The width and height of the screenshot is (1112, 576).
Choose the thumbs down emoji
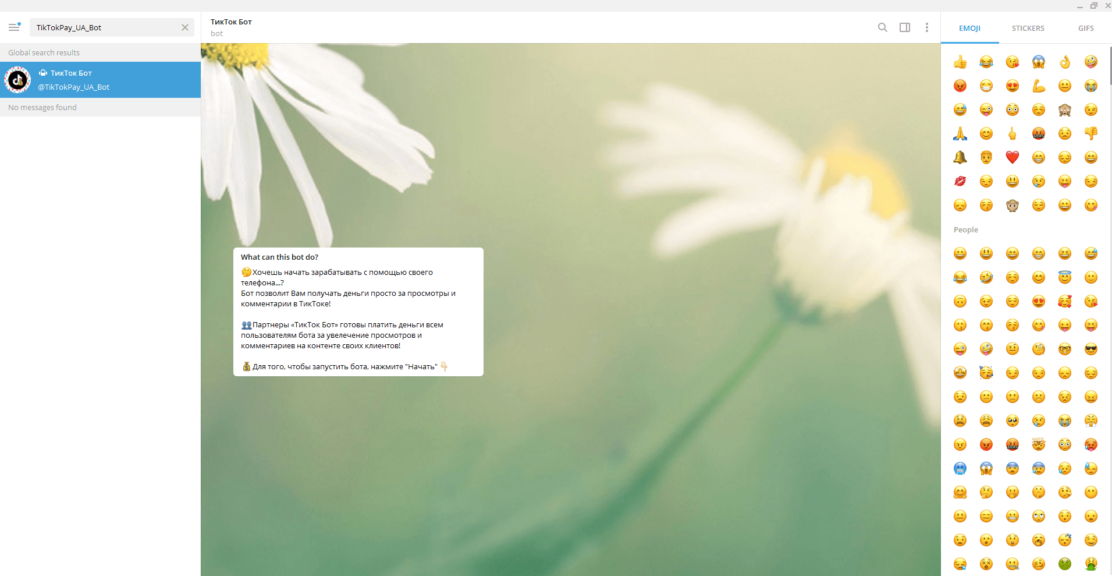point(1091,133)
